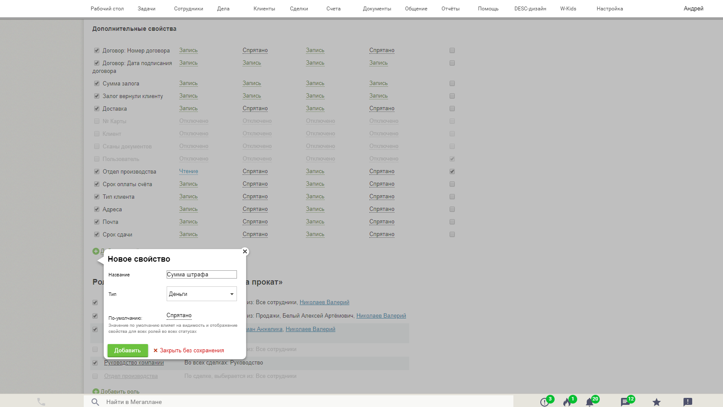Open the fire icon with badge 1

pyautogui.click(x=567, y=402)
